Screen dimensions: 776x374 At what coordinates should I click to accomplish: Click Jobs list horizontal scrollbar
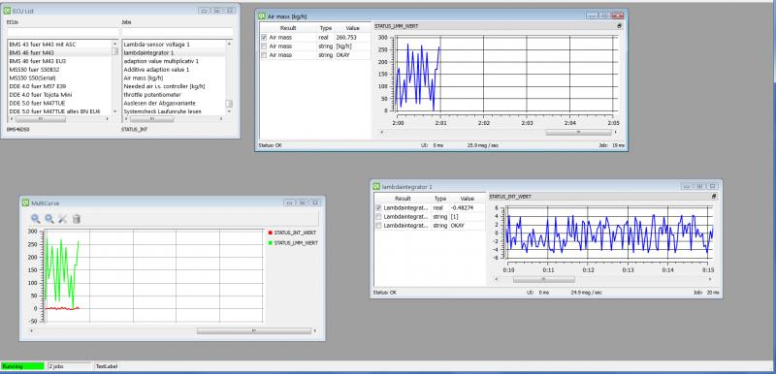click(x=152, y=119)
